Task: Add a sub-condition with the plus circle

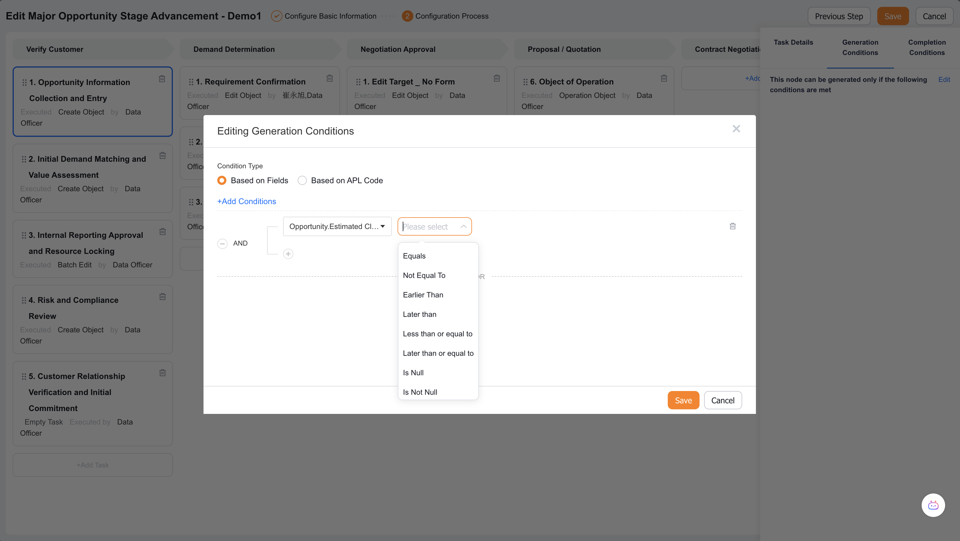Action: pyautogui.click(x=288, y=254)
